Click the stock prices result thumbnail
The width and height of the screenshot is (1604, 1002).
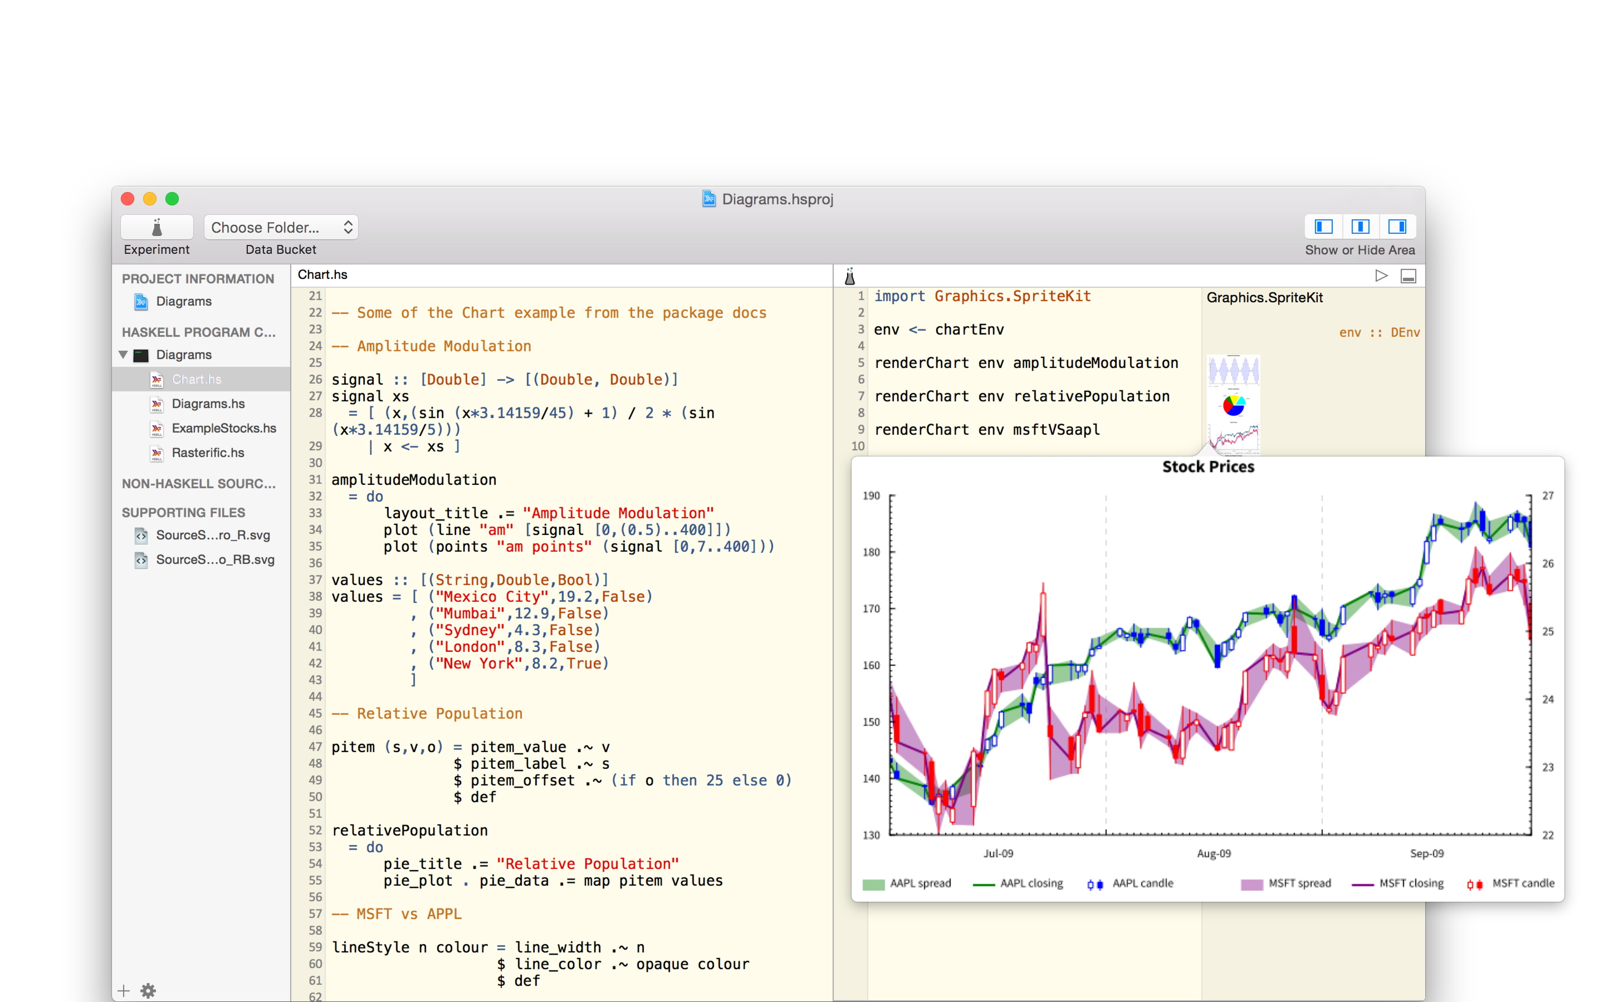(1234, 438)
